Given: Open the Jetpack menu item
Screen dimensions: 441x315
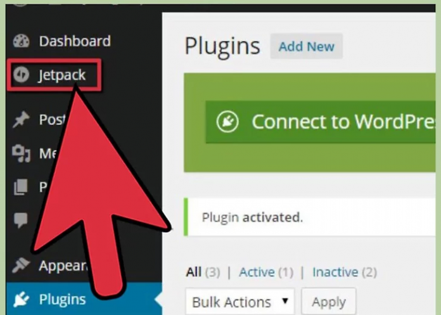Looking at the screenshot, I should [54, 75].
